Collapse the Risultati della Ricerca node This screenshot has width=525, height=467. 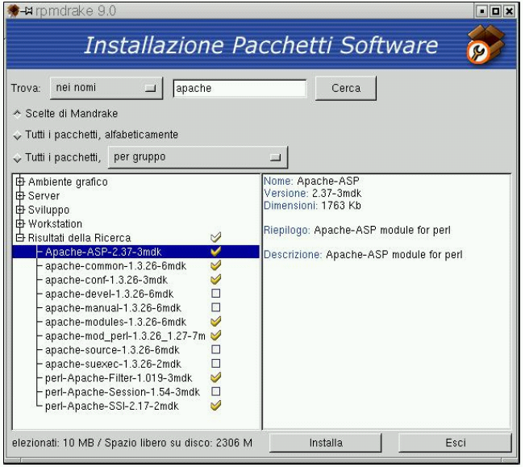pyautogui.click(x=20, y=238)
